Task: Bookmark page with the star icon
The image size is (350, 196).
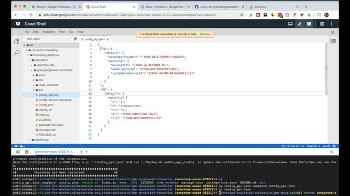Action: pos(242,15)
